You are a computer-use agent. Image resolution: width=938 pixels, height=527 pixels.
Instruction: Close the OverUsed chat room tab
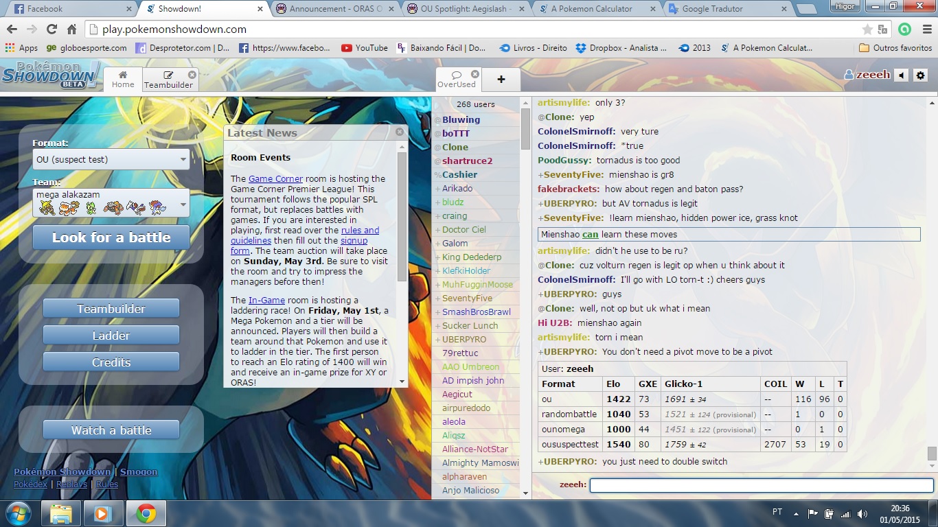(474, 74)
